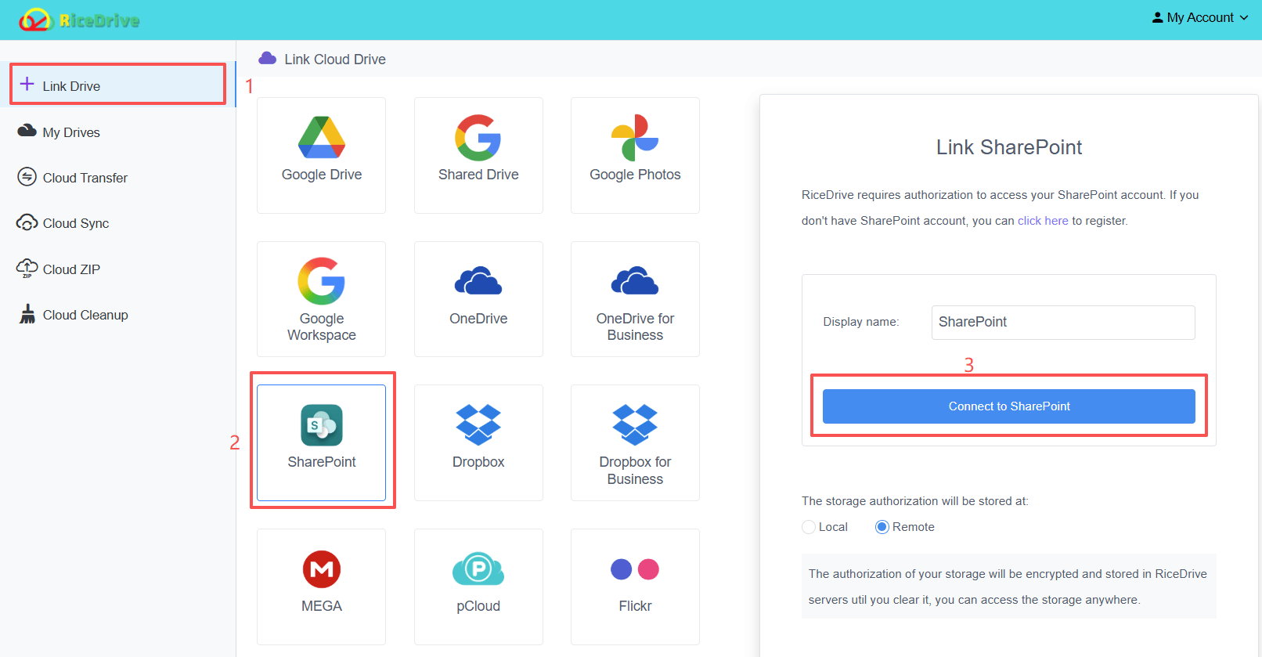Click the MEGA label text
Image resolution: width=1262 pixels, height=657 pixels.
point(322,606)
